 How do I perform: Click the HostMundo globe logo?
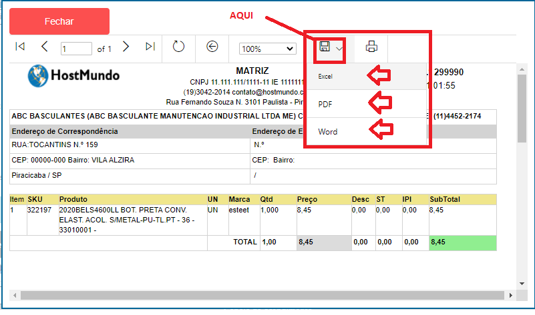38,75
